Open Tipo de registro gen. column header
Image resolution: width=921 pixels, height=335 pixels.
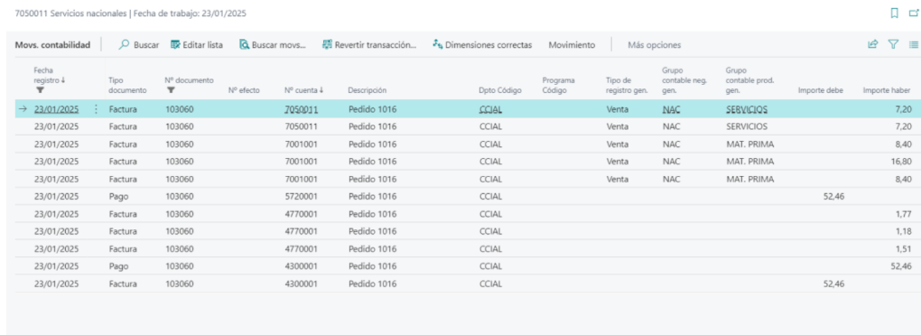click(627, 86)
